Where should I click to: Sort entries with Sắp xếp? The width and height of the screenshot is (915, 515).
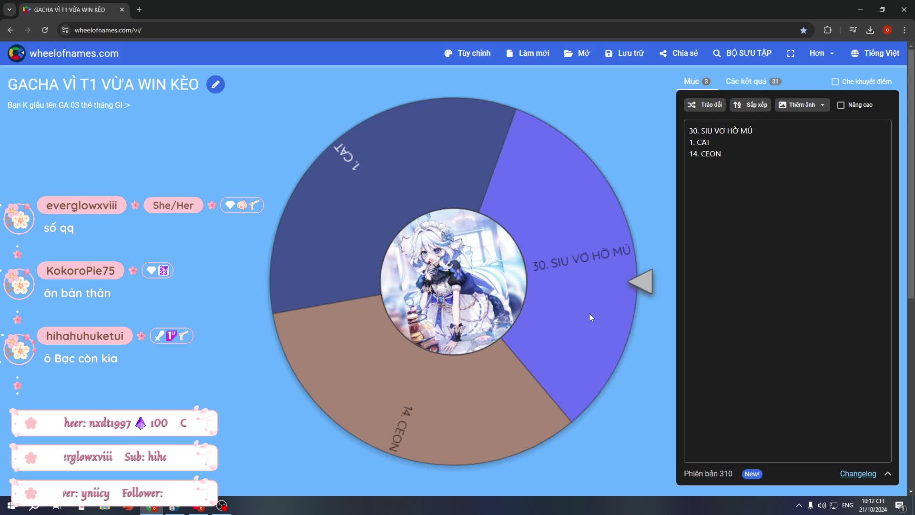click(750, 105)
